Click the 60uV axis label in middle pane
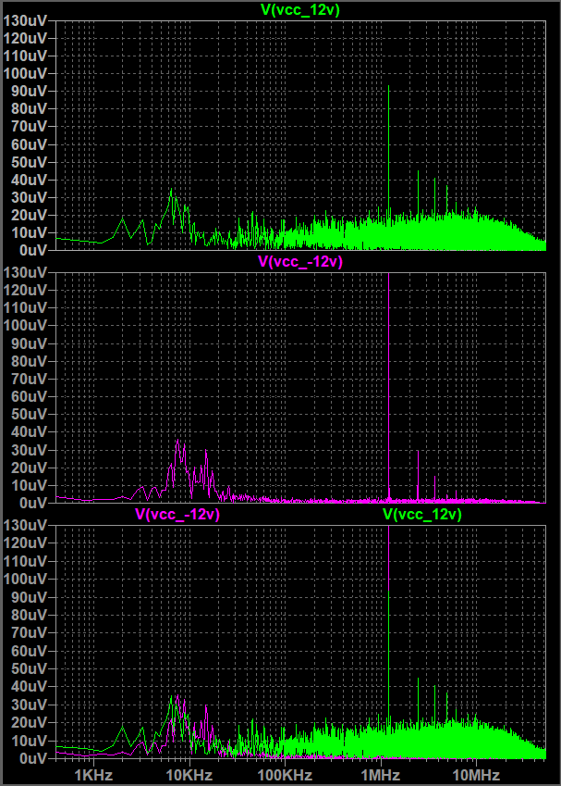 29,396
